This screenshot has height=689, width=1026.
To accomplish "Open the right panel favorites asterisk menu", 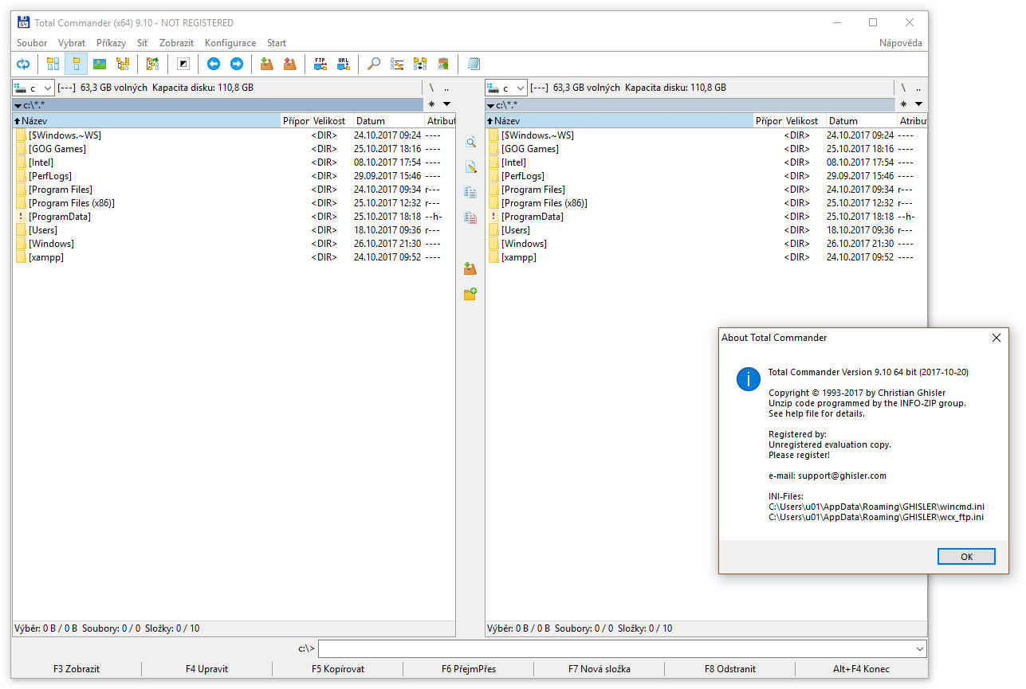I will point(903,104).
